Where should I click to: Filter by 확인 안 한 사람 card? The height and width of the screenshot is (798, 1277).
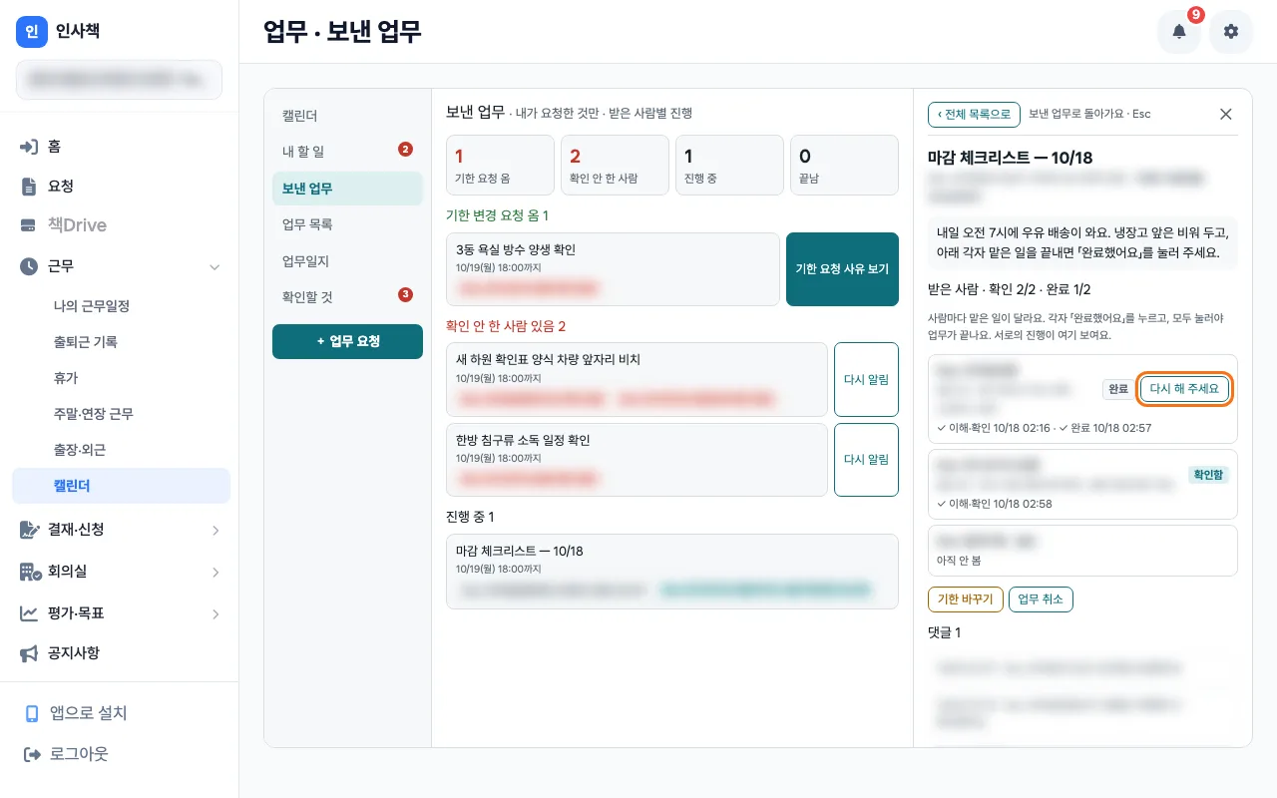[x=615, y=165]
